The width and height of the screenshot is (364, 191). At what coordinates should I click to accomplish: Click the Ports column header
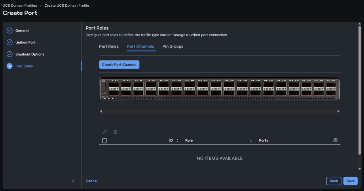click(264, 140)
